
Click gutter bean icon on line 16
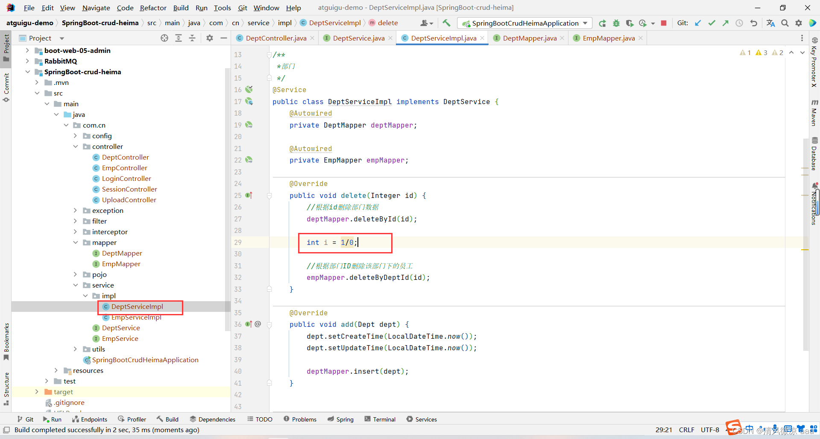(x=249, y=90)
